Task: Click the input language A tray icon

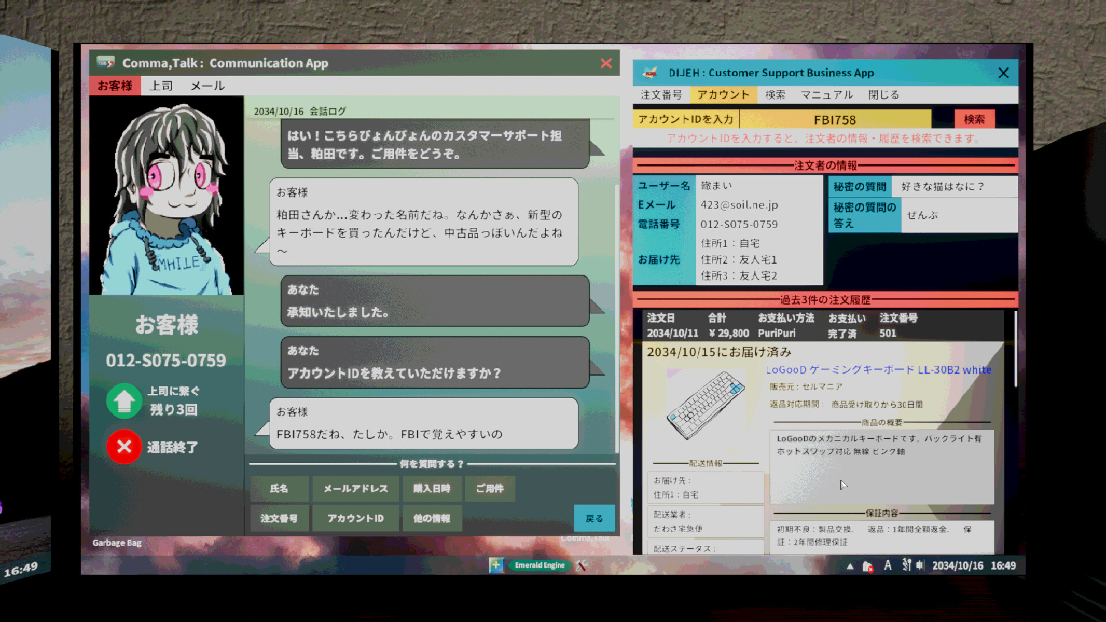Action: pos(888,566)
